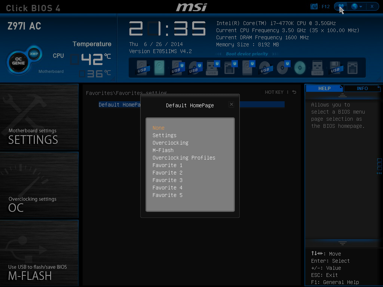This screenshot has width=383, height=287.
Task: Select USB key boot device without UEFI badge
Action: point(317,68)
